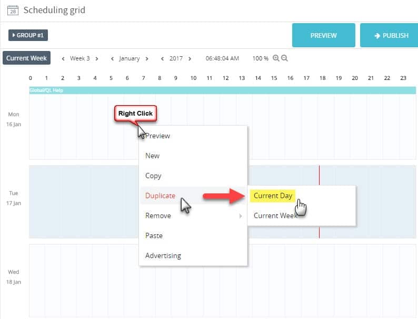Click the 100 % zoom level text

click(260, 58)
